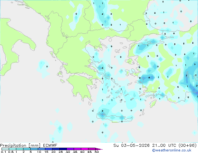
Task: Select the 5 to 10 mm legend swatch
Action: [34, 149]
